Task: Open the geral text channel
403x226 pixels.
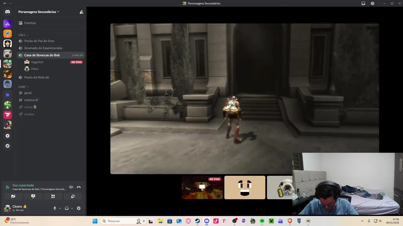Action: point(51,93)
